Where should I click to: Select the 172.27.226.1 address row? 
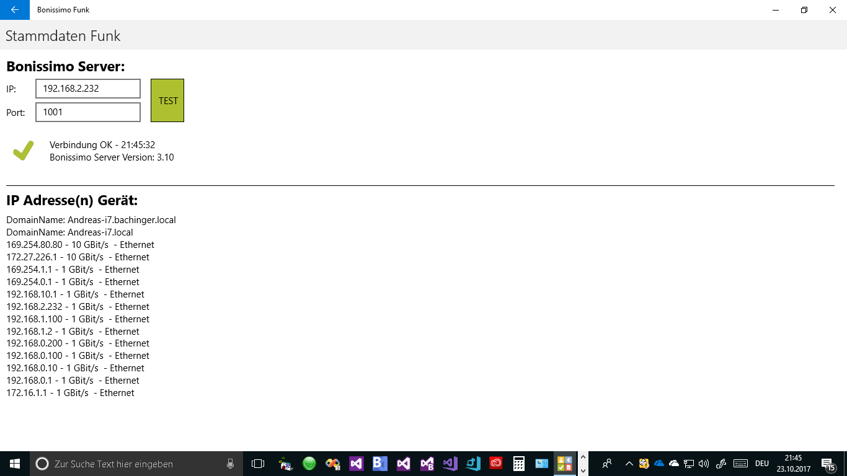coord(78,257)
